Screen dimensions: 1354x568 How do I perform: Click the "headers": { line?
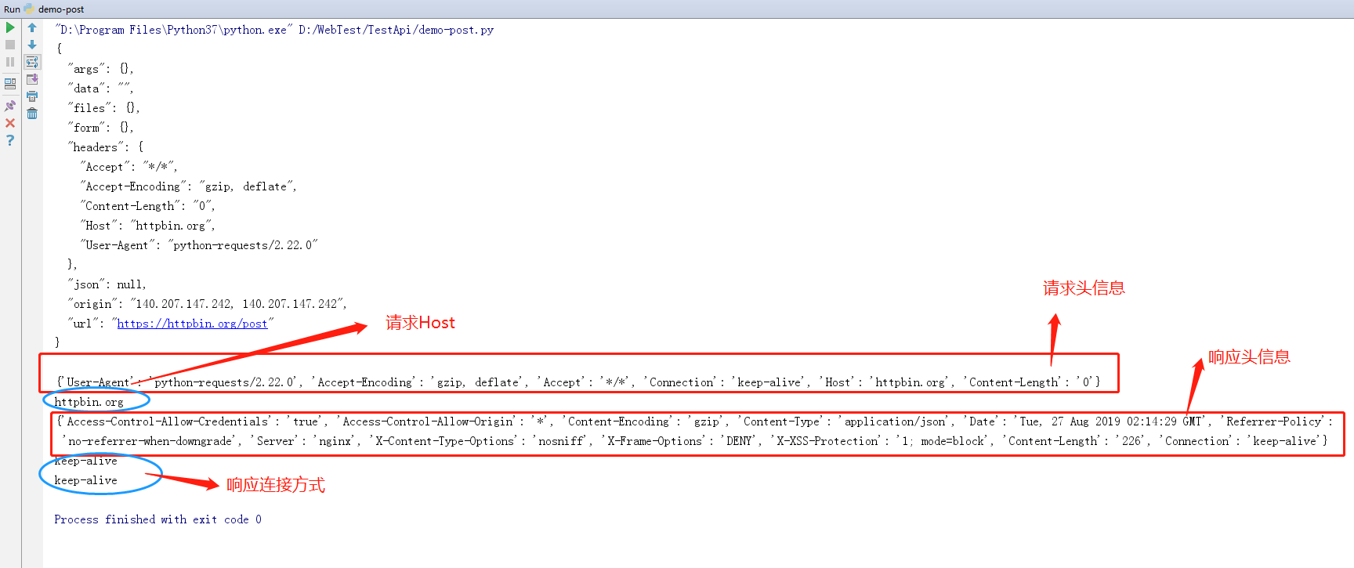tap(106, 147)
